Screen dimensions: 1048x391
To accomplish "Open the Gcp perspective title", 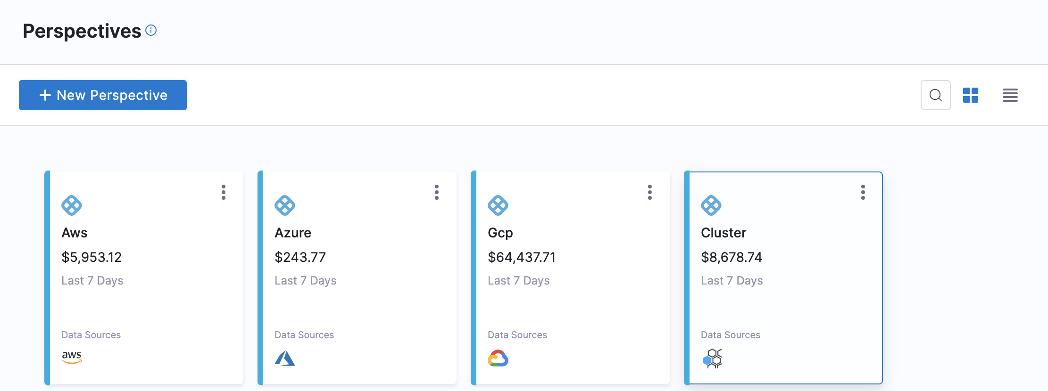I will (500, 233).
